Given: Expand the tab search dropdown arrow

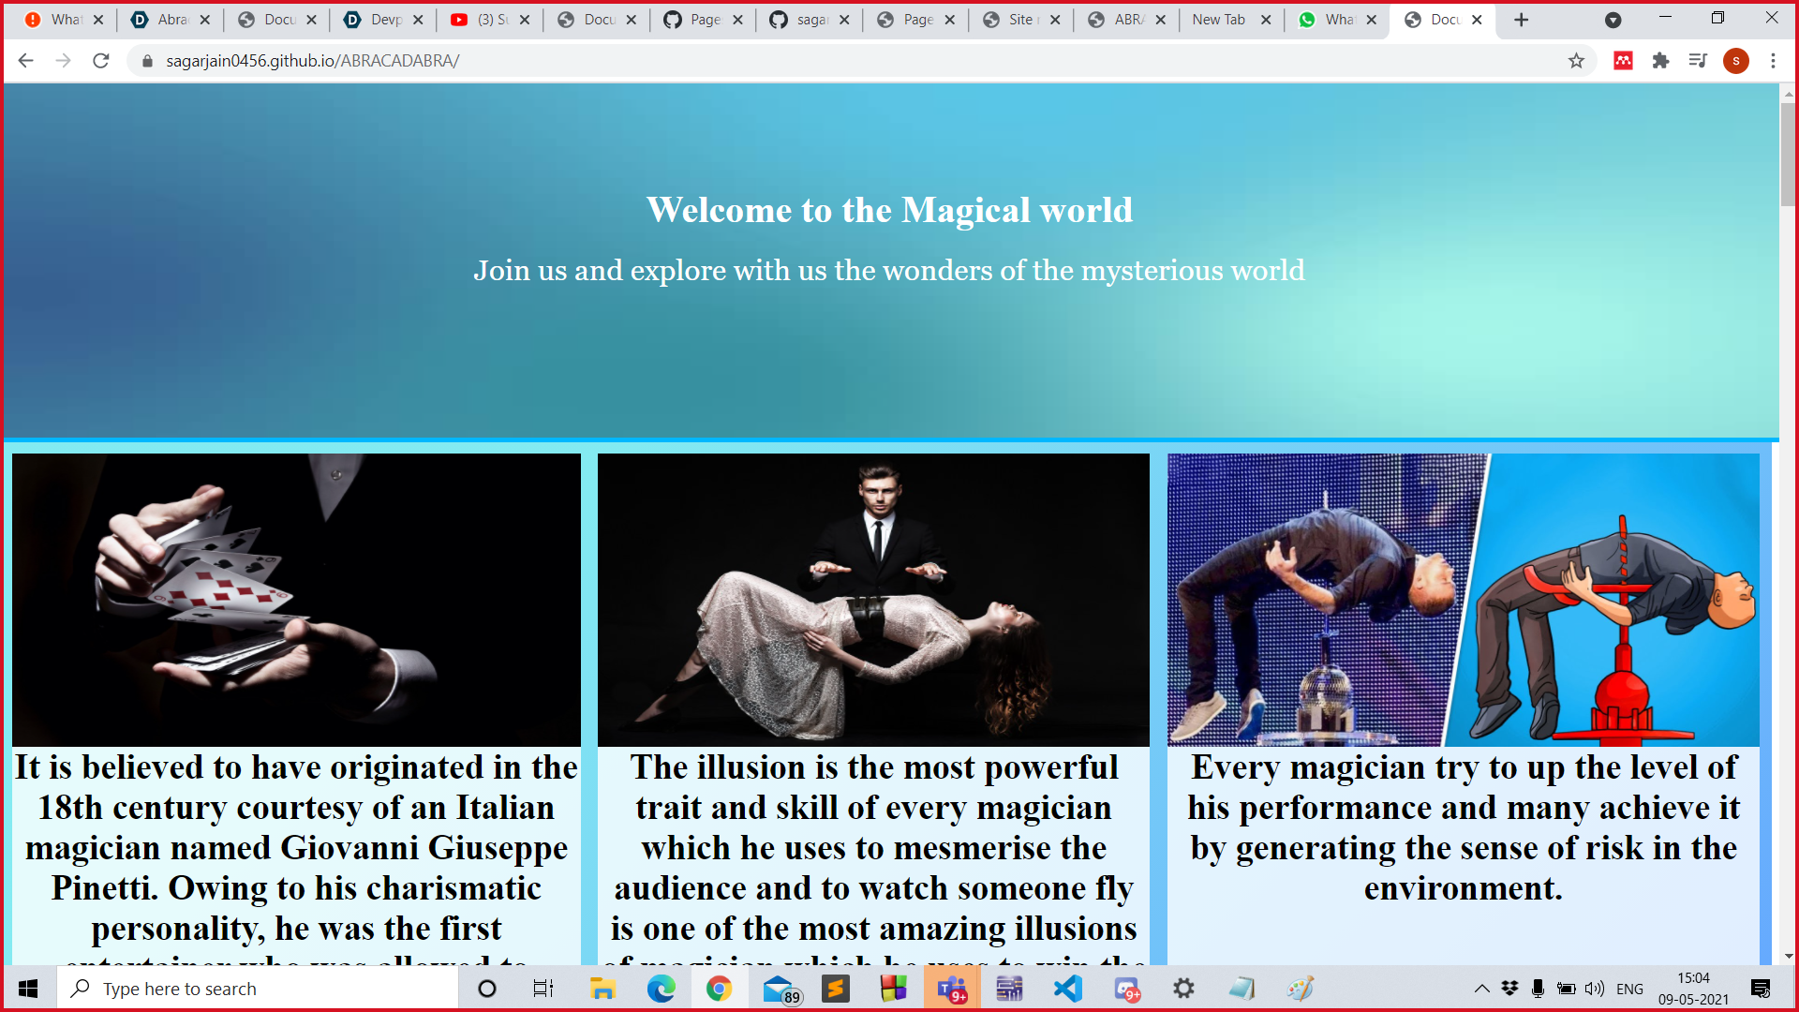Looking at the screenshot, I should click(x=1613, y=20).
